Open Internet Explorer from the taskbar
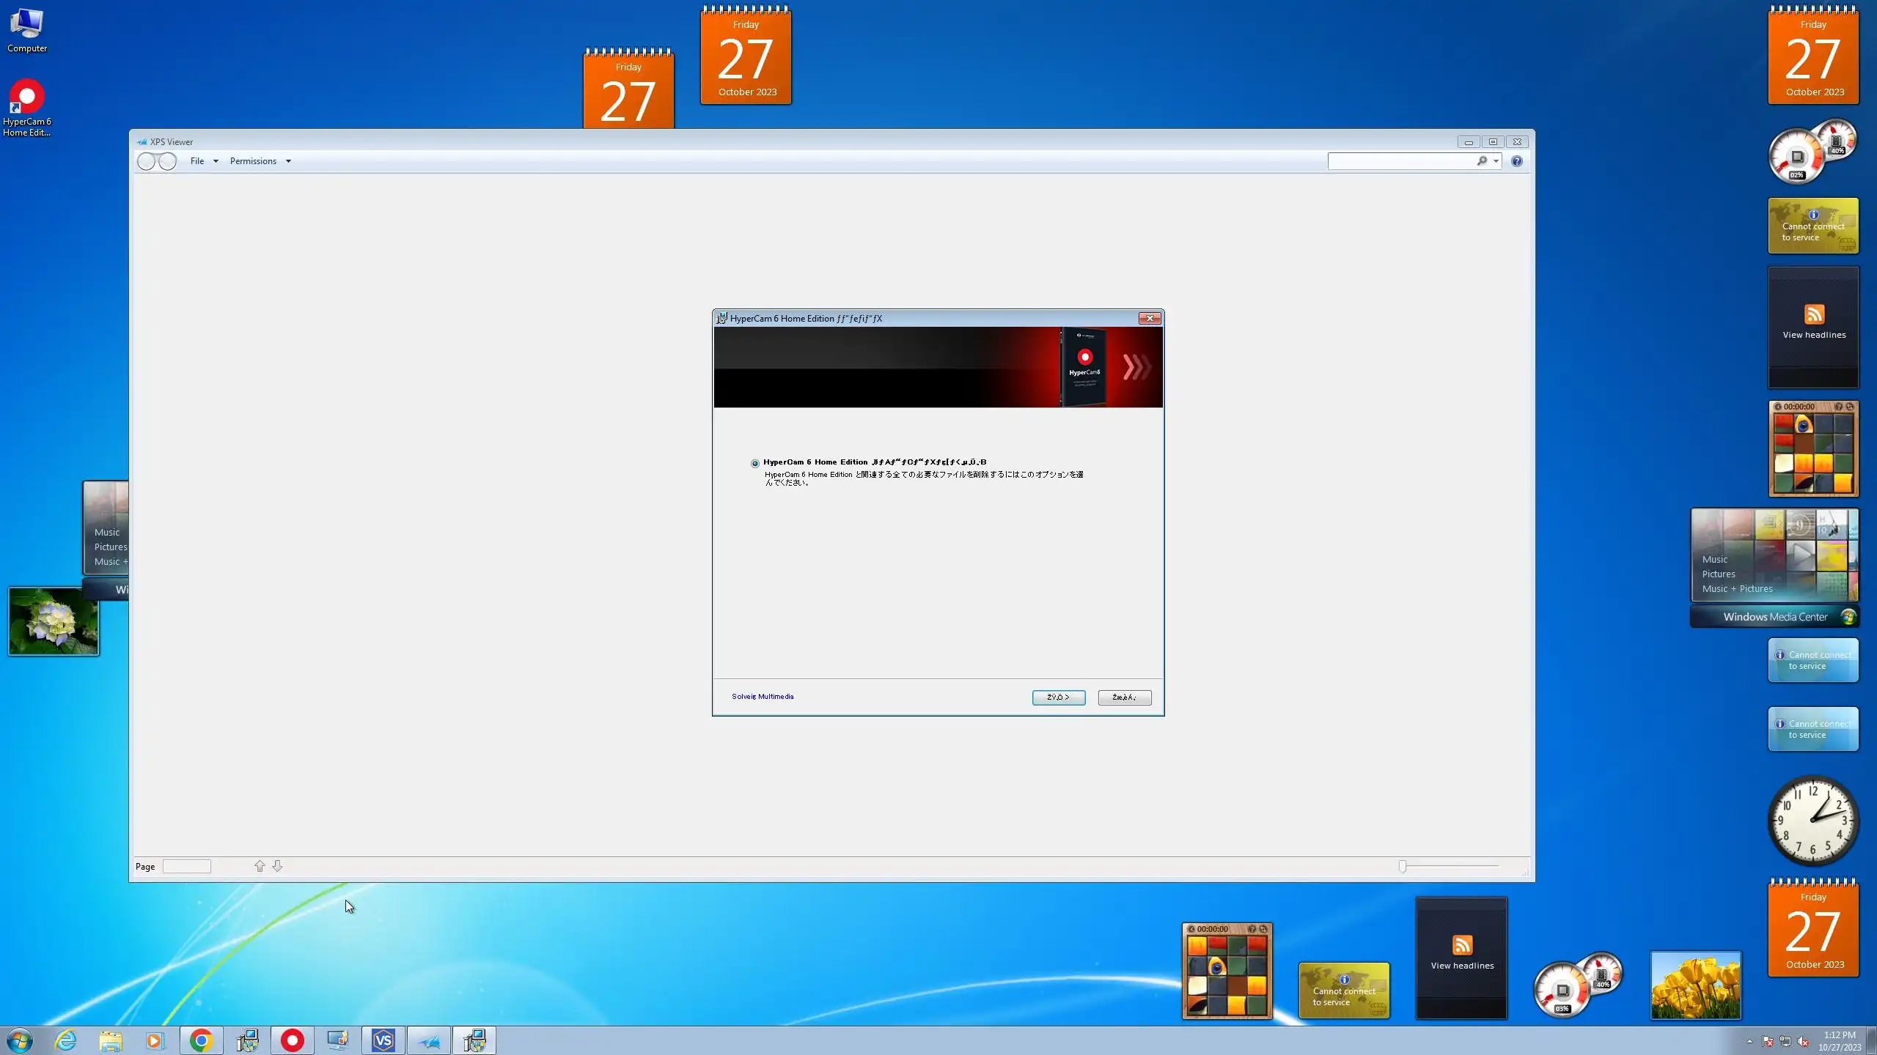This screenshot has height=1055, width=1877. pyautogui.click(x=66, y=1040)
